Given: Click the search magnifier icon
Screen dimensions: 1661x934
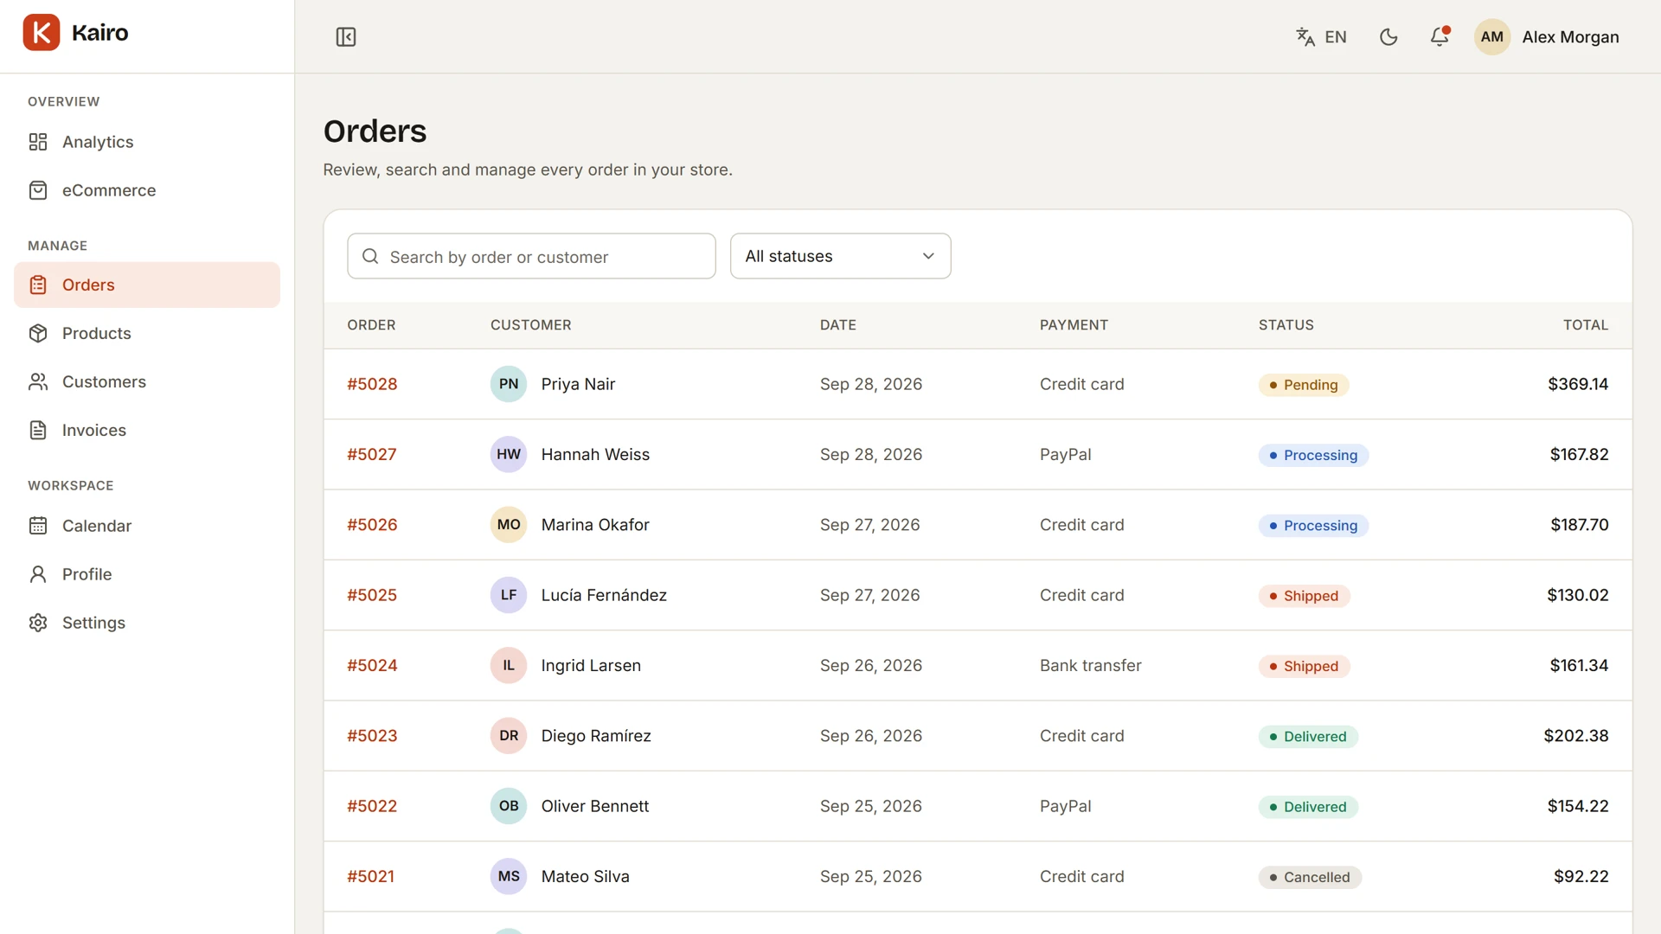Looking at the screenshot, I should [370, 256].
